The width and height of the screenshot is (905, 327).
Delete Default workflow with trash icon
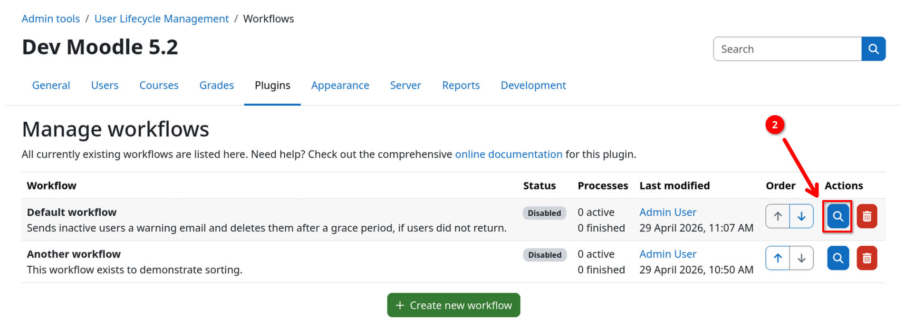pyautogui.click(x=867, y=216)
